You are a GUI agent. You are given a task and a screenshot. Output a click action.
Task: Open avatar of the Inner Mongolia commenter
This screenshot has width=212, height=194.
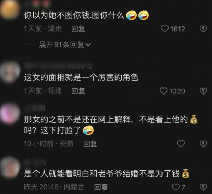click(x=10, y=168)
